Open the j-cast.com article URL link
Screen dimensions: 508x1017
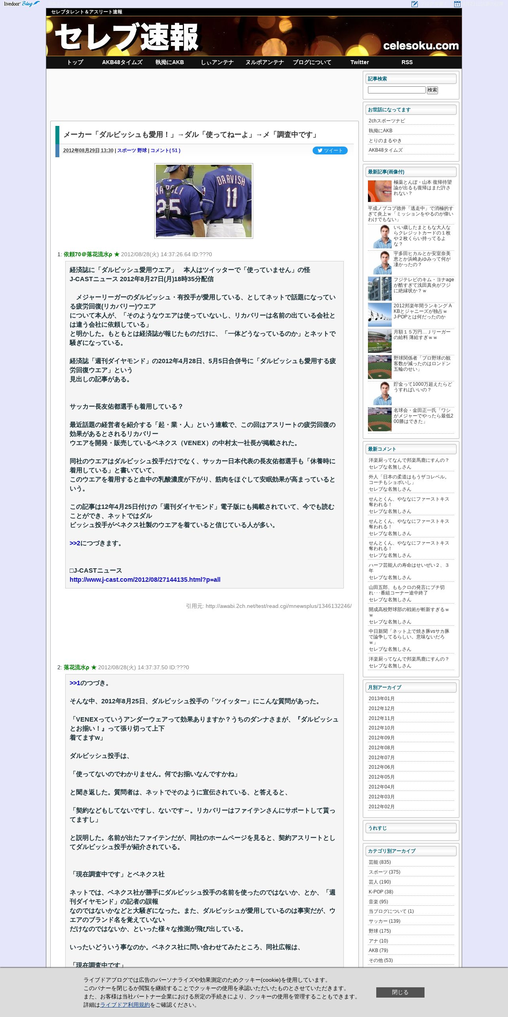click(145, 580)
